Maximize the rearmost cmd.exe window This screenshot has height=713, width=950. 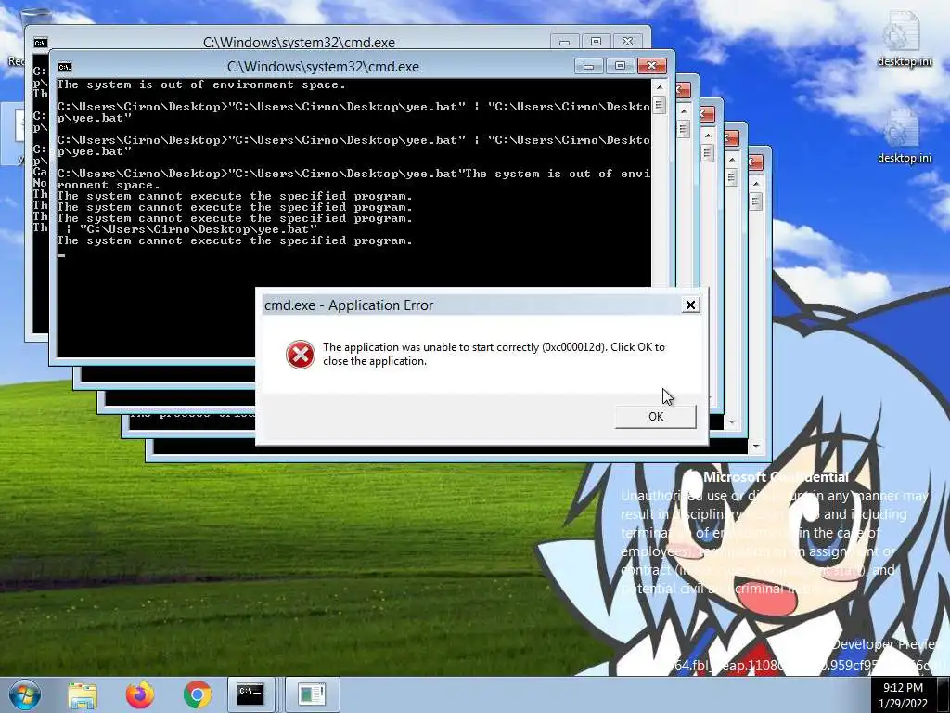597,41
